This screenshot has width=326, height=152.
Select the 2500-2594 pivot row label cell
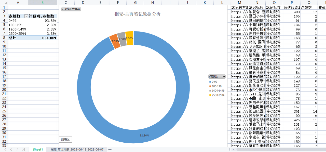point(18,33)
